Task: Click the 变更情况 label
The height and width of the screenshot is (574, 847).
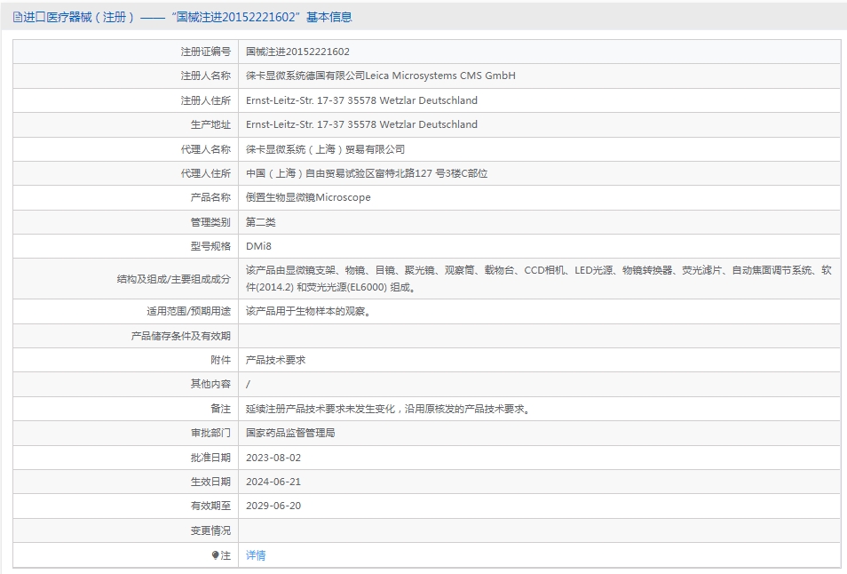Action: coord(210,530)
